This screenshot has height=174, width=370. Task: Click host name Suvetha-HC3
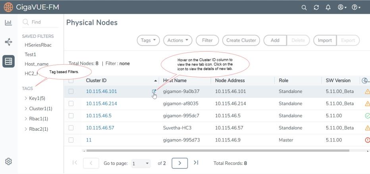(x=177, y=128)
